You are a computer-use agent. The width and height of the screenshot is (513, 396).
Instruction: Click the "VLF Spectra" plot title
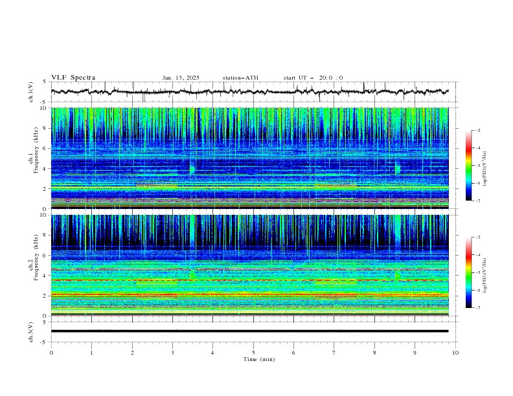[x=73, y=78]
